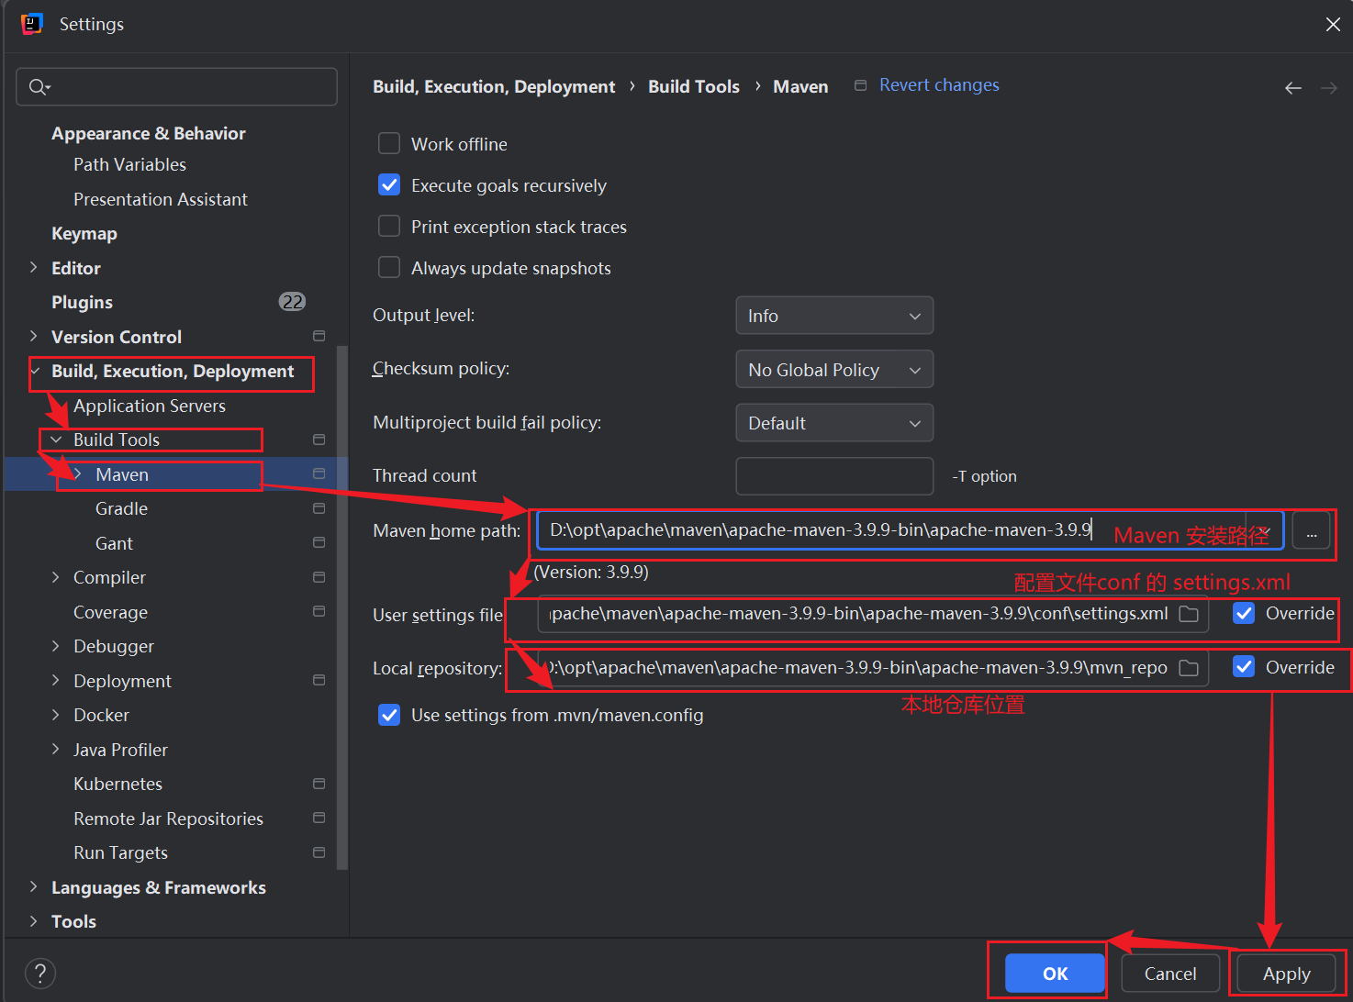Viewport: 1353px width, 1002px height.
Task: Click the icon beside Revert changes
Action: [860, 85]
